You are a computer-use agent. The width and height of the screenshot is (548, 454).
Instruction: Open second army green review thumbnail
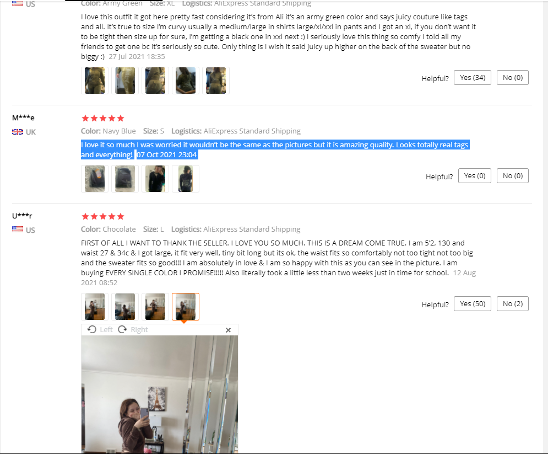pyautogui.click(x=125, y=81)
